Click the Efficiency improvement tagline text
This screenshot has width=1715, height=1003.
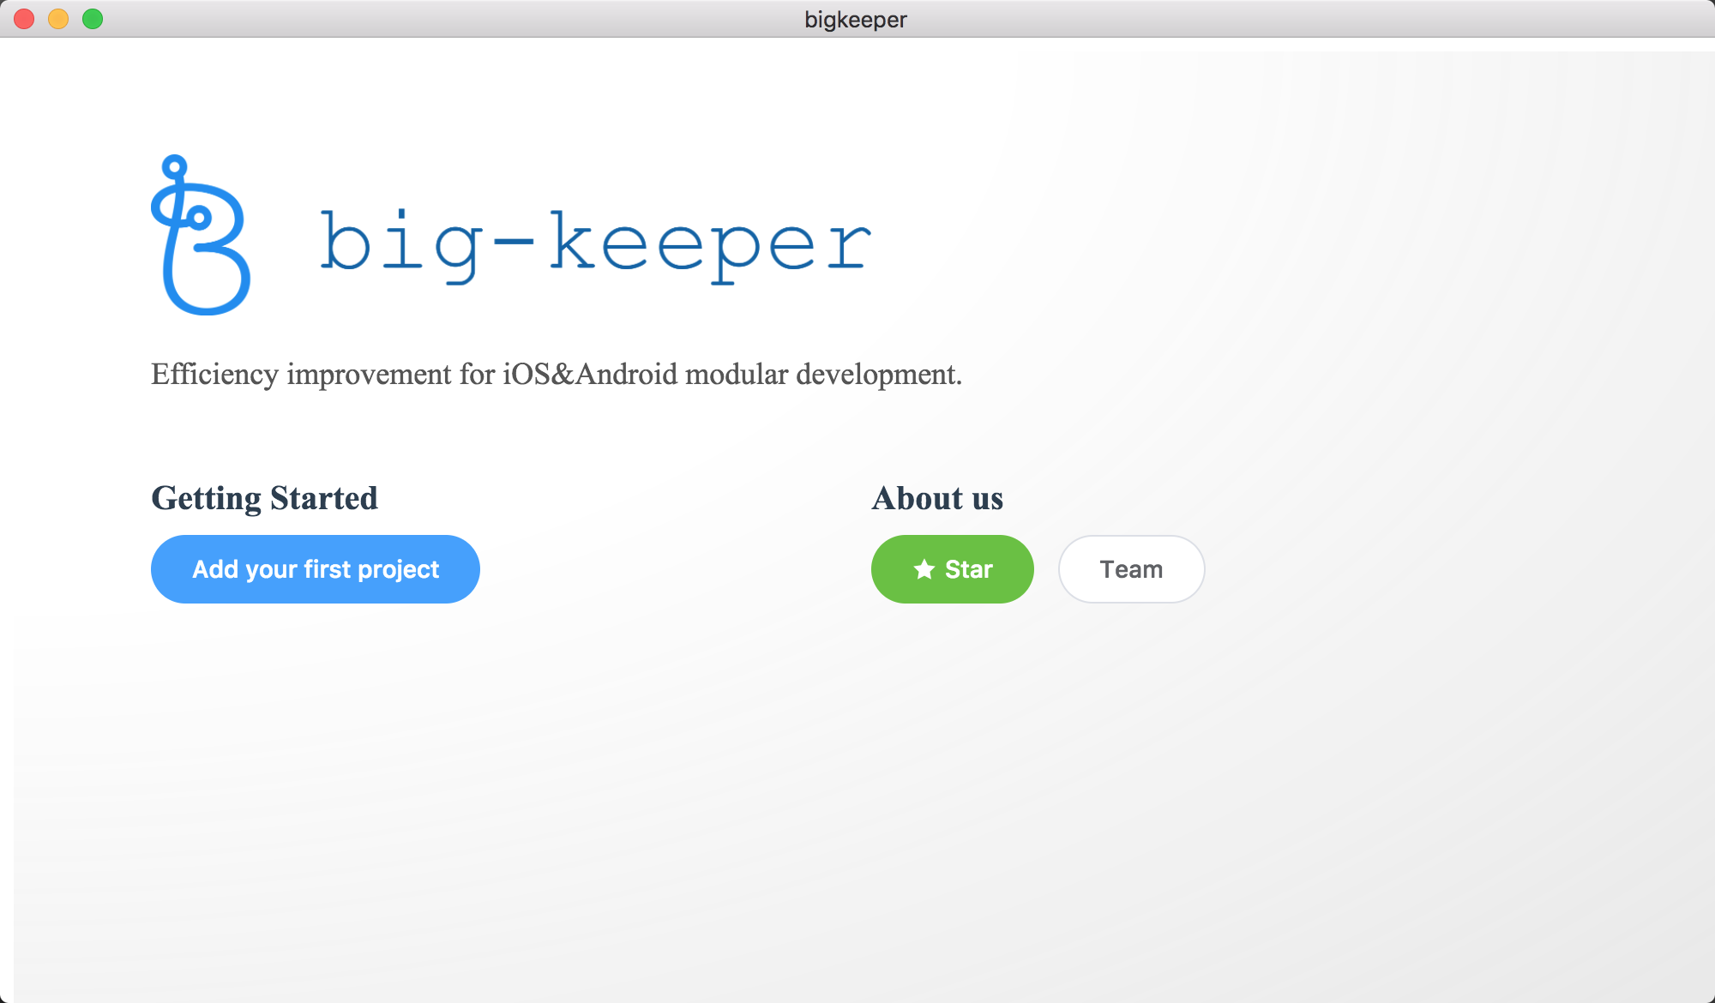[x=557, y=375]
